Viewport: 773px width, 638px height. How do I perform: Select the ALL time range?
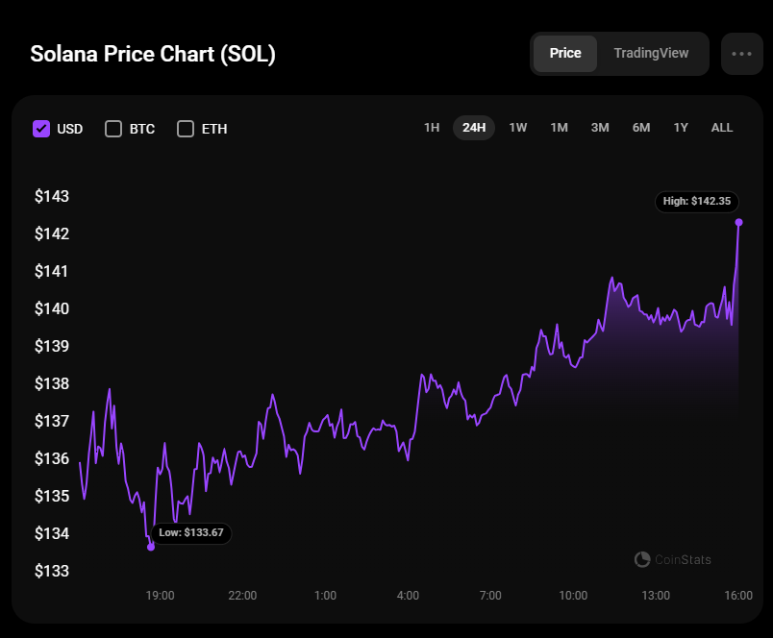tap(722, 128)
